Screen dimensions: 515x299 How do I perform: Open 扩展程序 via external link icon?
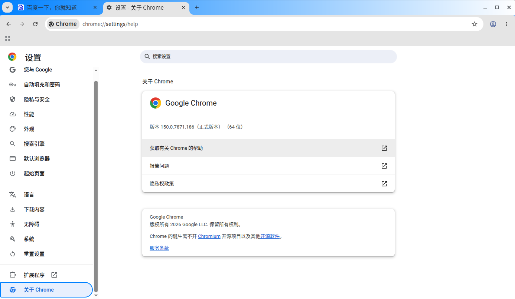click(x=54, y=275)
